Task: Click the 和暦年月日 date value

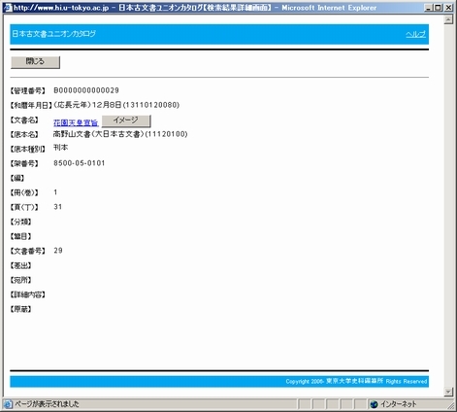Action: pos(116,105)
